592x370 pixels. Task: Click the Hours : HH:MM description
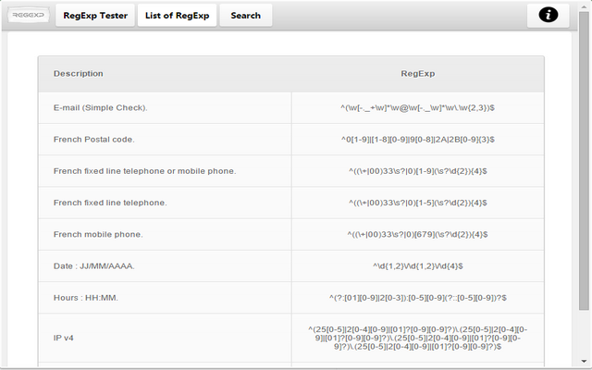pos(86,298)
